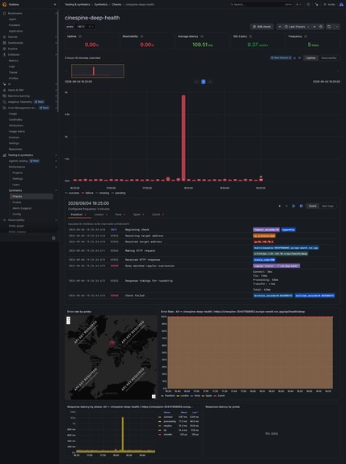Open Alerts (Legacy) under Synthetics

point(22,208)
